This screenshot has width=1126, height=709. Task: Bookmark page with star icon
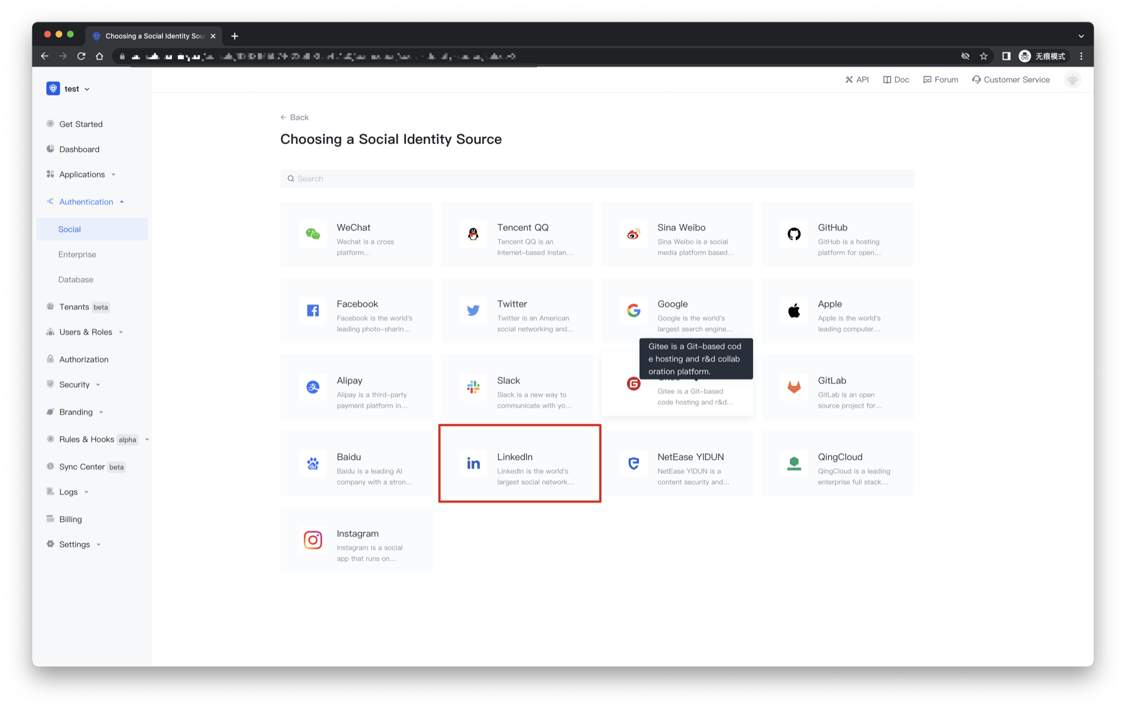tap(983, 56)
